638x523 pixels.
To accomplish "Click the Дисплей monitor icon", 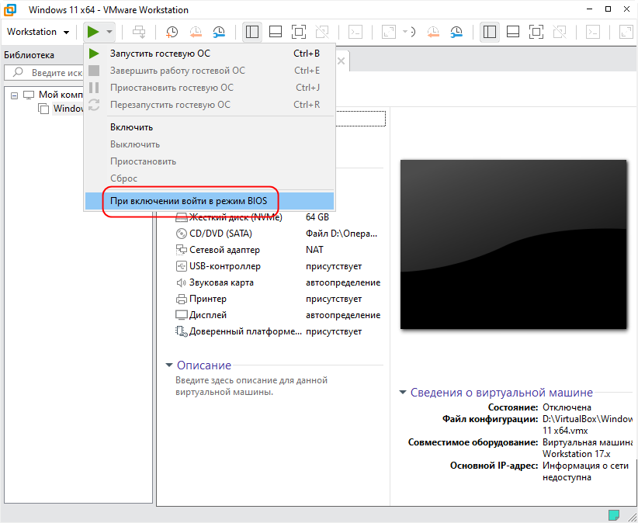I will click(181, 315).
